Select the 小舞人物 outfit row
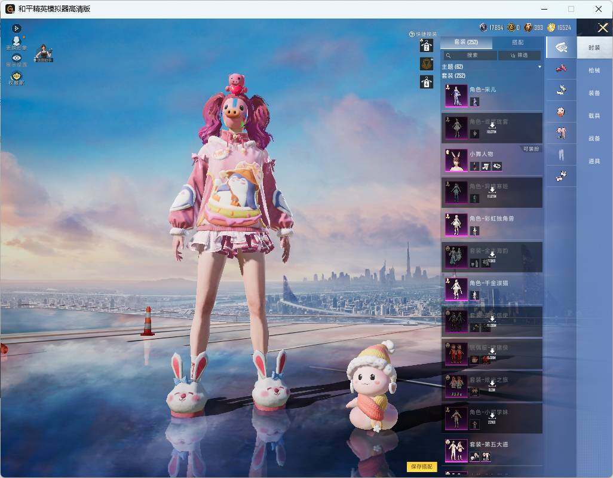This screenshot has height=478, width=613. tap(492, 160)
